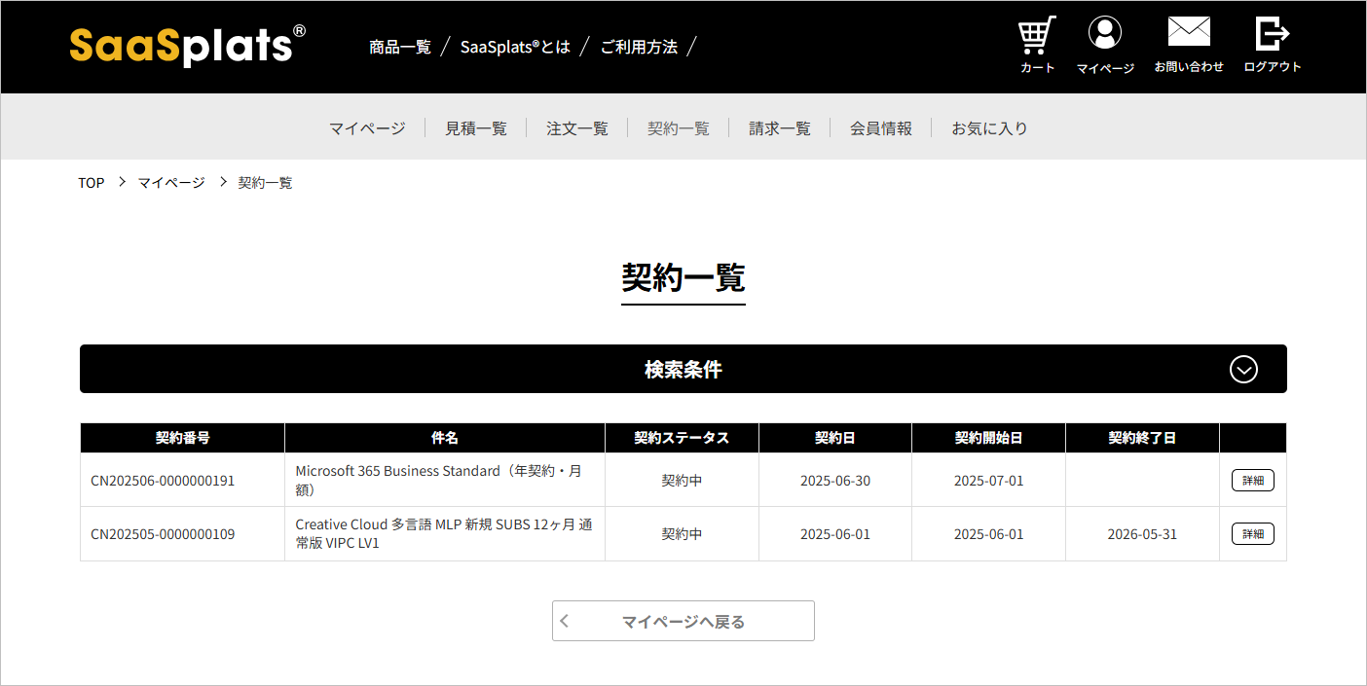The image size is (1367, 686).
Task: Click contract date 2025-06-30
Action: point(835,481)
